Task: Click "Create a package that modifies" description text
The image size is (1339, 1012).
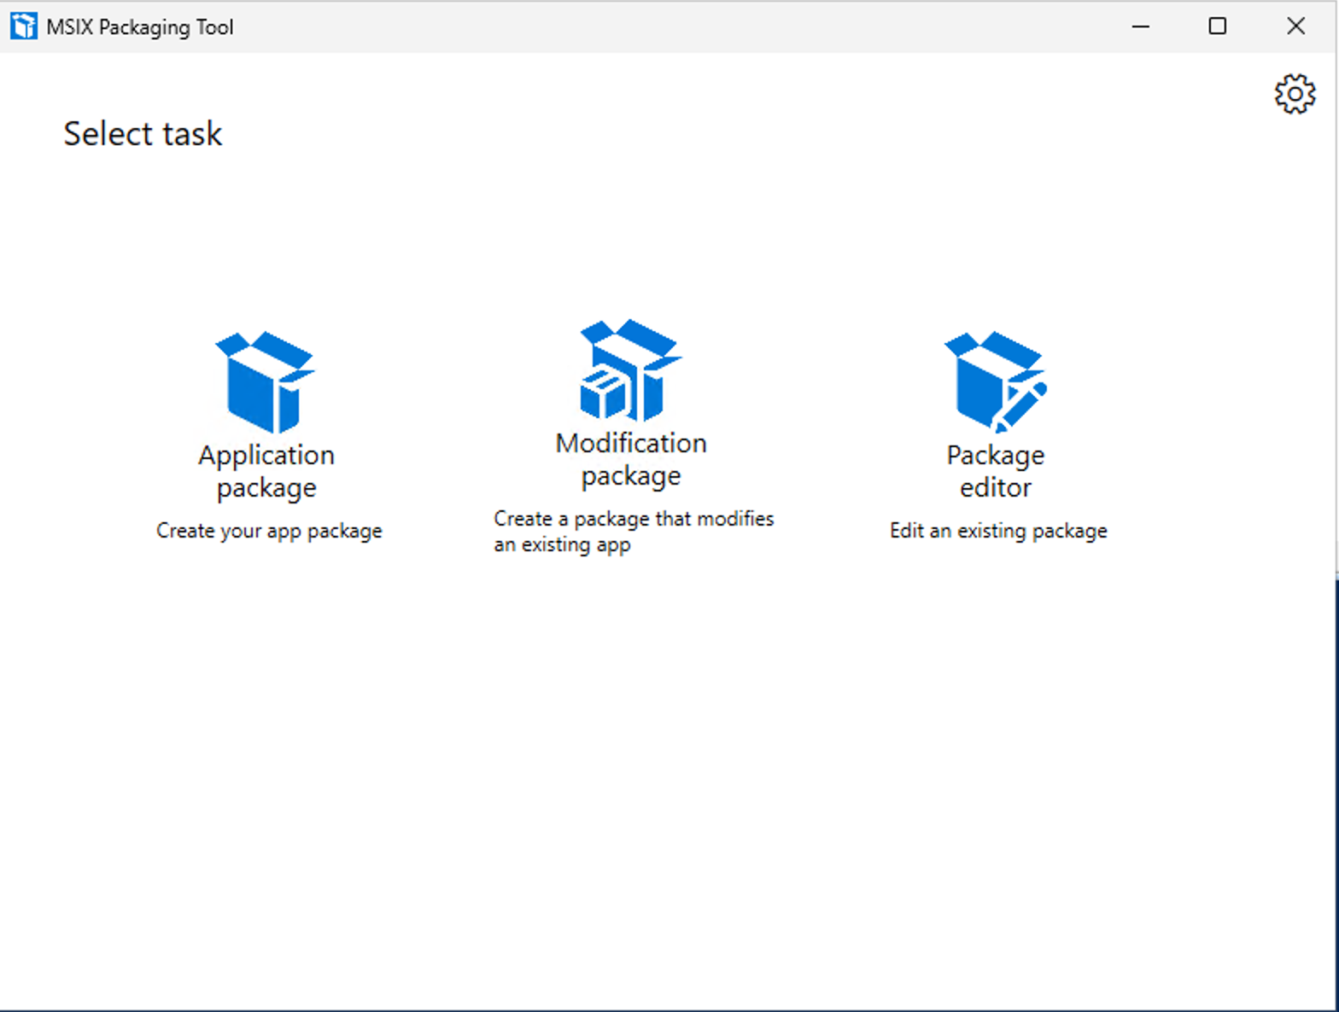Action: [x=633, y=519]
